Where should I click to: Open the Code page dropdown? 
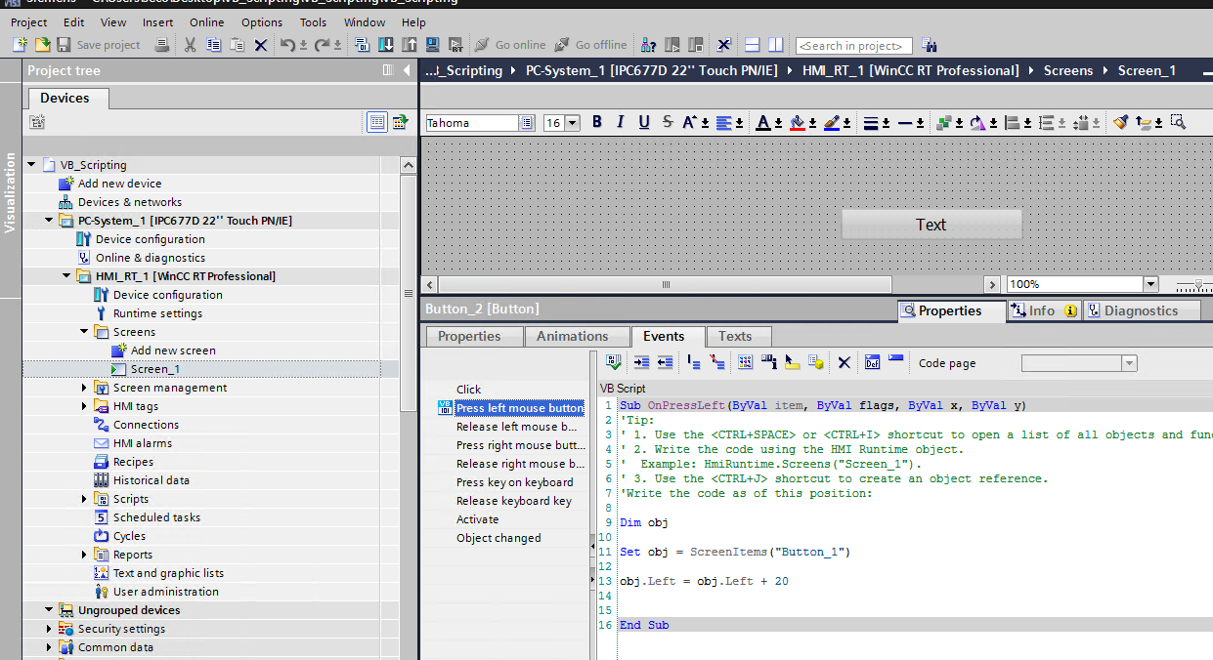(1129, 363)
